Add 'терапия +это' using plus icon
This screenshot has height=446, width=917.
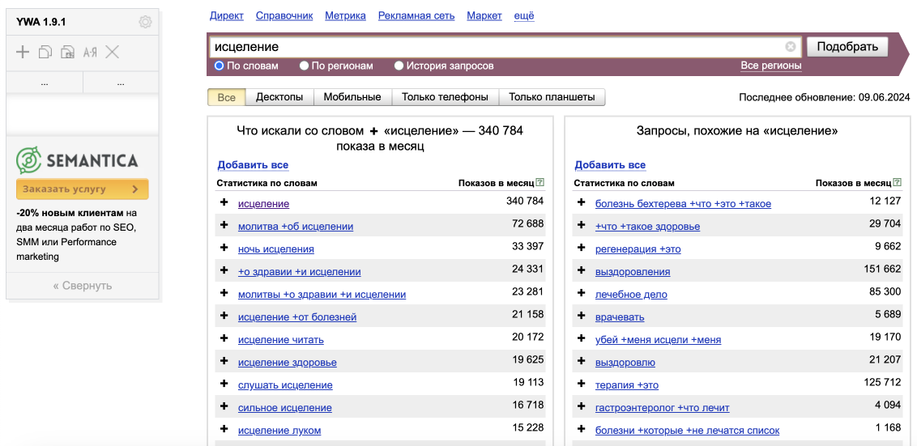tap(581, 384)
